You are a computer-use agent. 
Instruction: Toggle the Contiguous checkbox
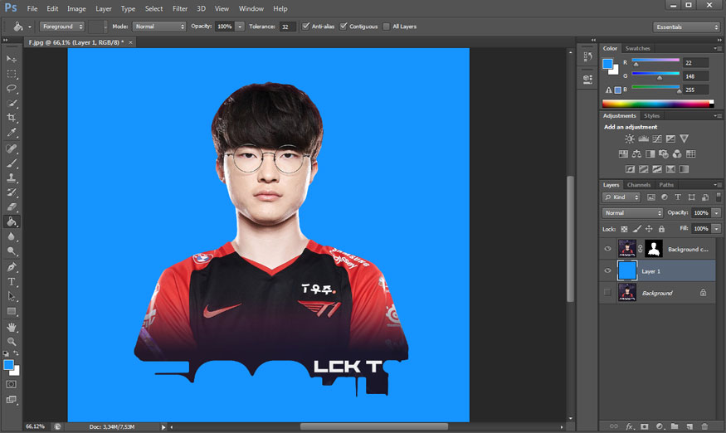click(x=344, y=27)
